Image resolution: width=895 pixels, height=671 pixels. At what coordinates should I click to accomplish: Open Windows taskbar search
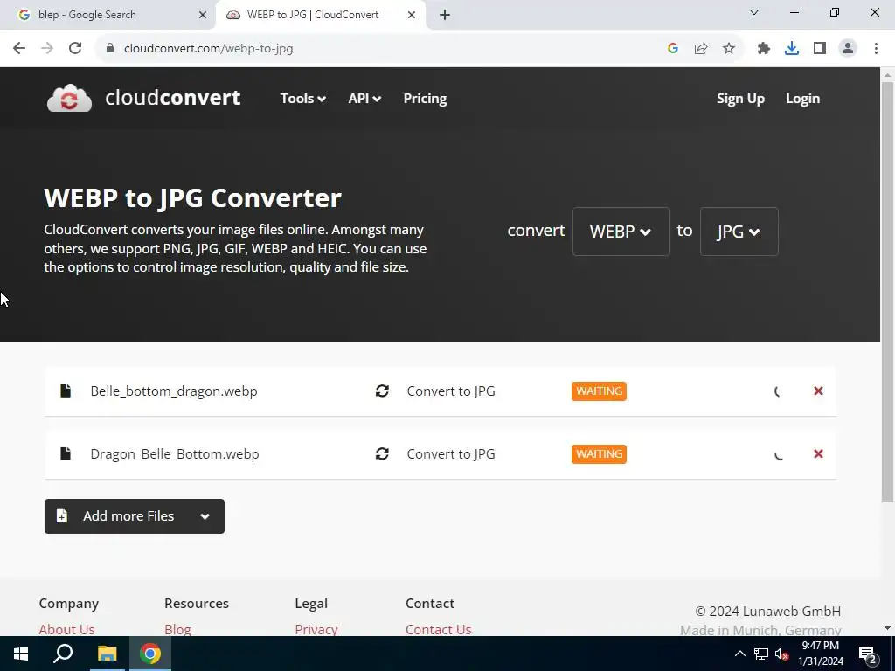[x=63, y=654]
